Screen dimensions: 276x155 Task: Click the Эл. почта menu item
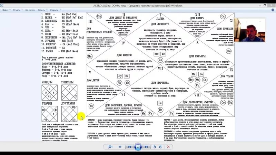30,10
